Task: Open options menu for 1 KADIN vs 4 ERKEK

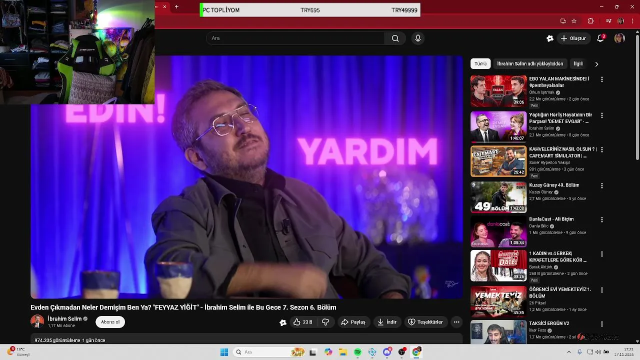Action: tap(602, 254)
